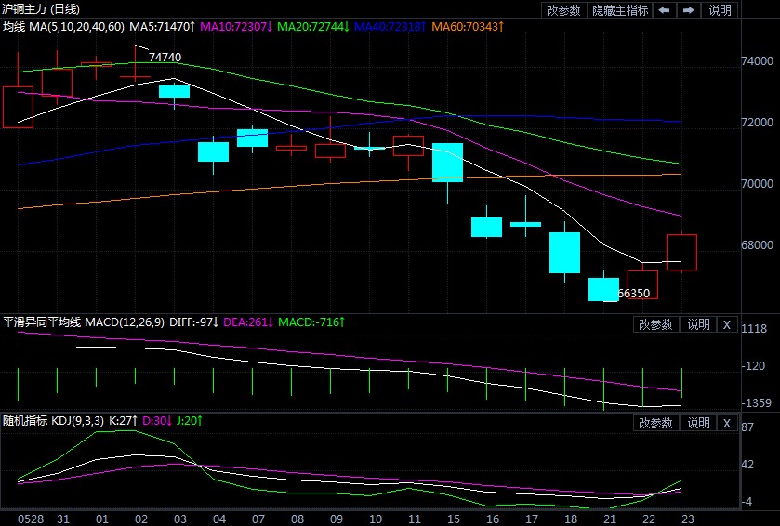
Task: Click 改参数 in the KDJ panel
Action: tap(656, 423)
